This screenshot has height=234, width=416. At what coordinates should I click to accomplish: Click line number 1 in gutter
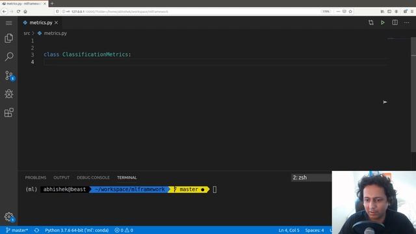click(x=32, y=41)
